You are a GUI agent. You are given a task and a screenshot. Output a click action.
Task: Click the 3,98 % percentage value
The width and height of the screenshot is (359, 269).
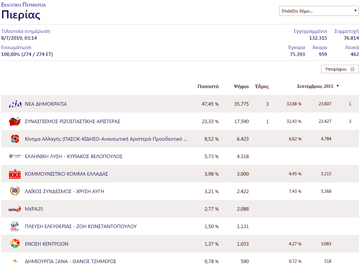[211, 174]
